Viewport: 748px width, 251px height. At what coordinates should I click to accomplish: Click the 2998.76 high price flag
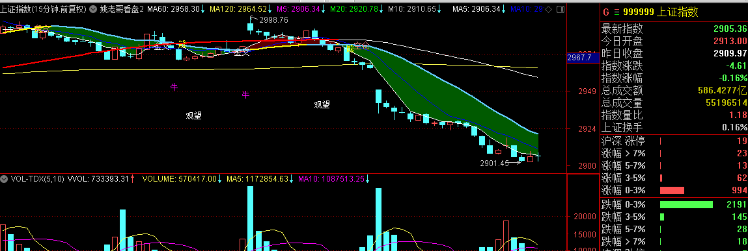[274, 20]
